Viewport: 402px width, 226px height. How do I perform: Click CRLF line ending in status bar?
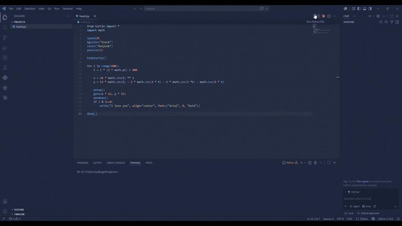(x=349, y=219)
